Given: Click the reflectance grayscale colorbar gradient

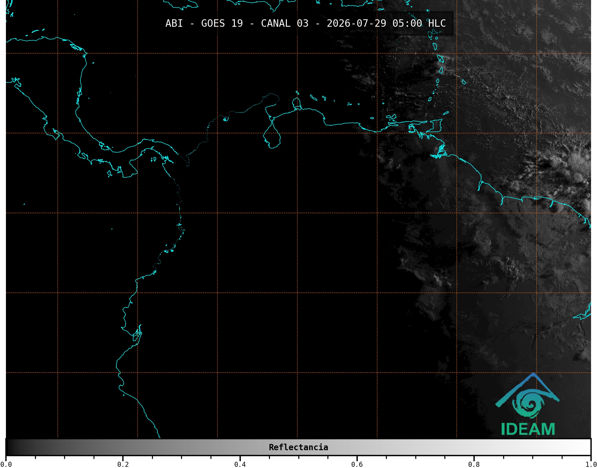Looking at the screenshot, I should pos(298,447).
